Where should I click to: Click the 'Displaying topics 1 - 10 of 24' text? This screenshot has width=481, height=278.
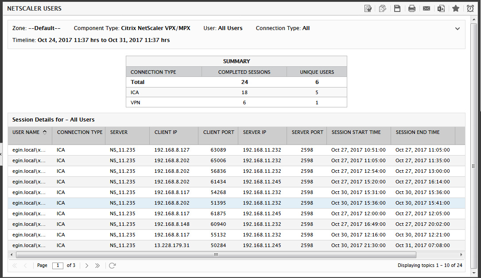click(430, 266)
